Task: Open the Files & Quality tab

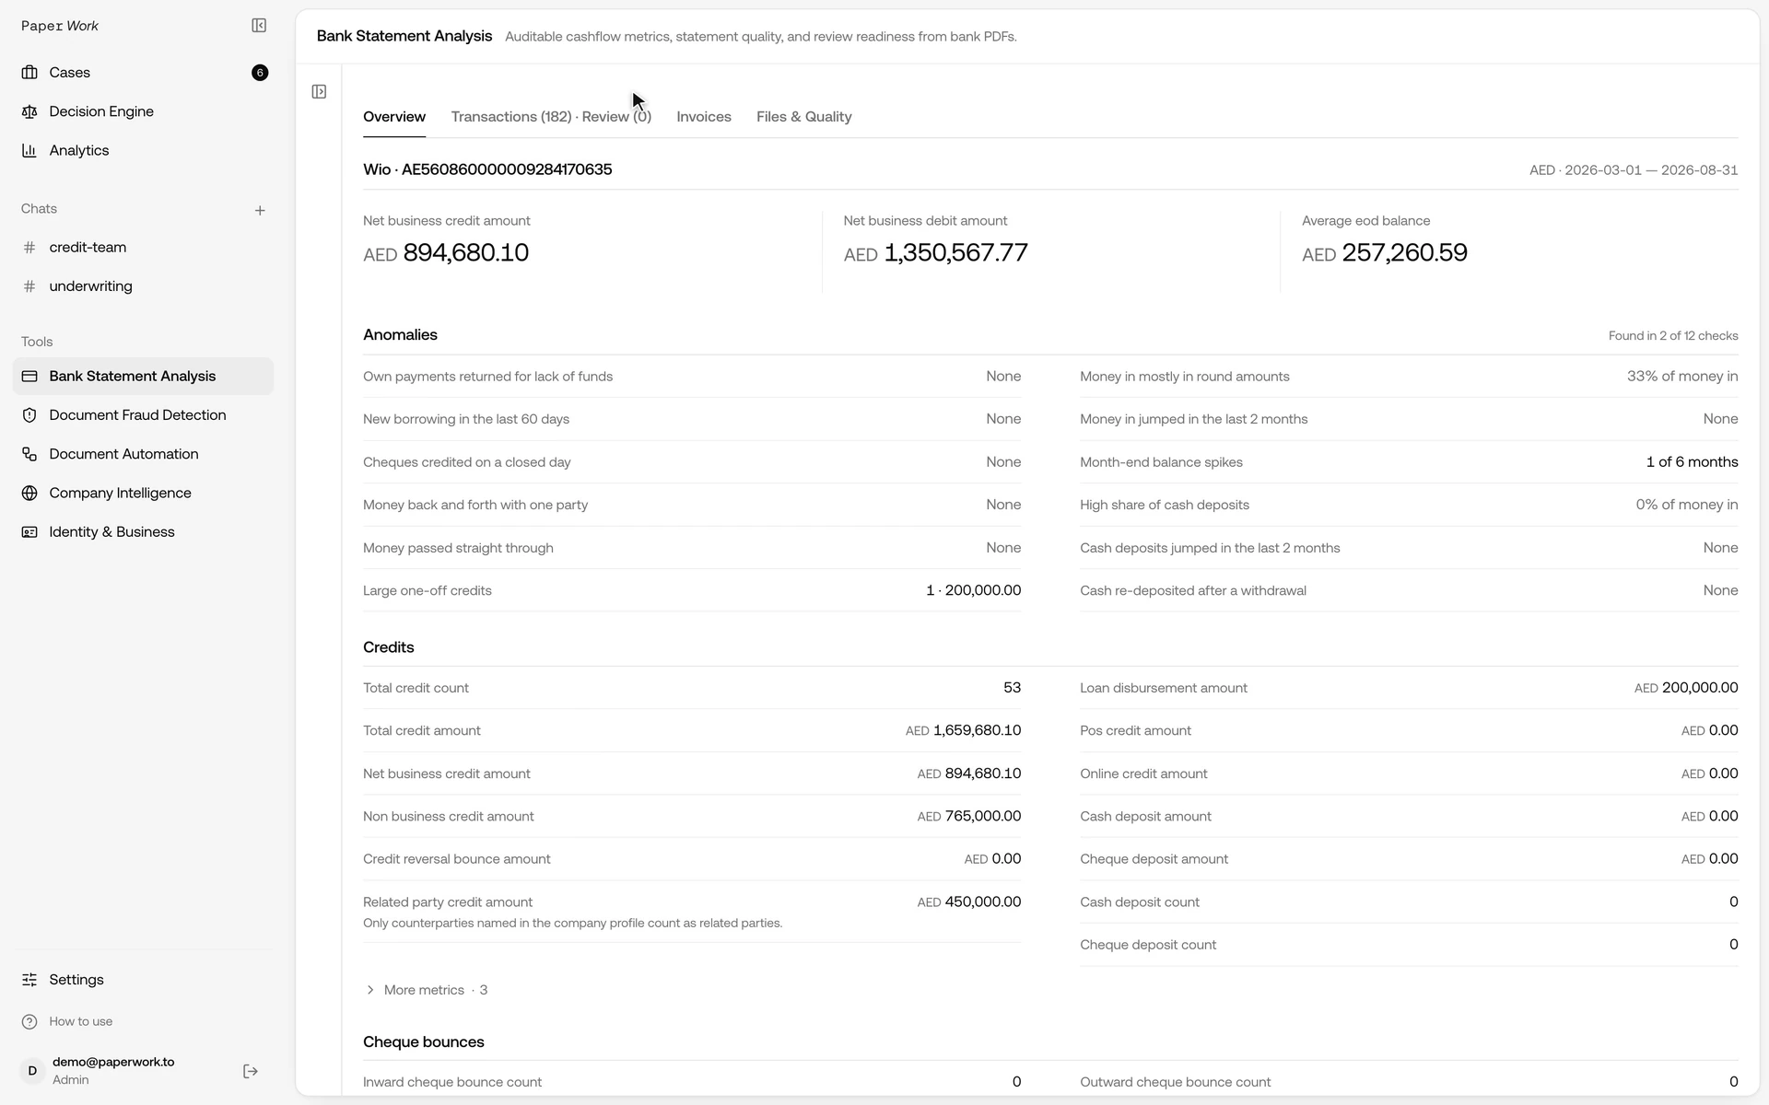Action: click(x=804, y=117)
